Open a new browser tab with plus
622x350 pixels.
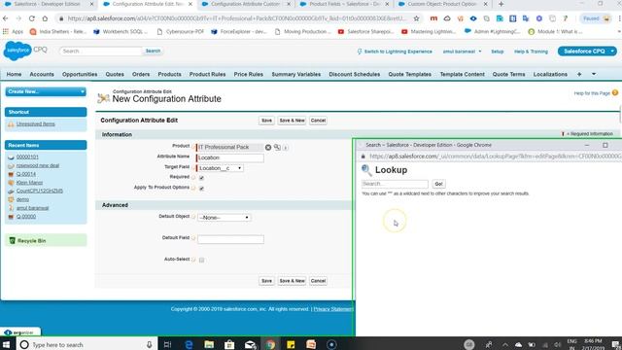pos(501,4)
